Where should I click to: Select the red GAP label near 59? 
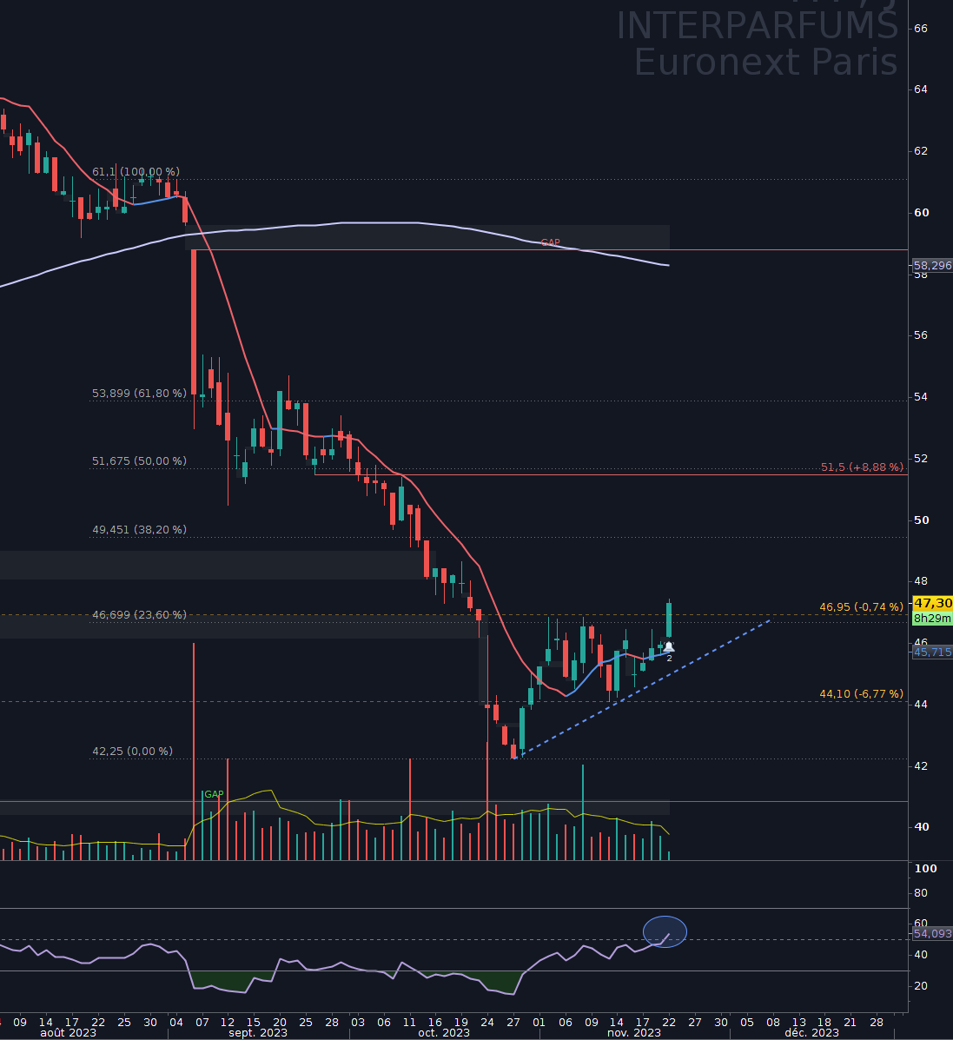tap(551, 242)
